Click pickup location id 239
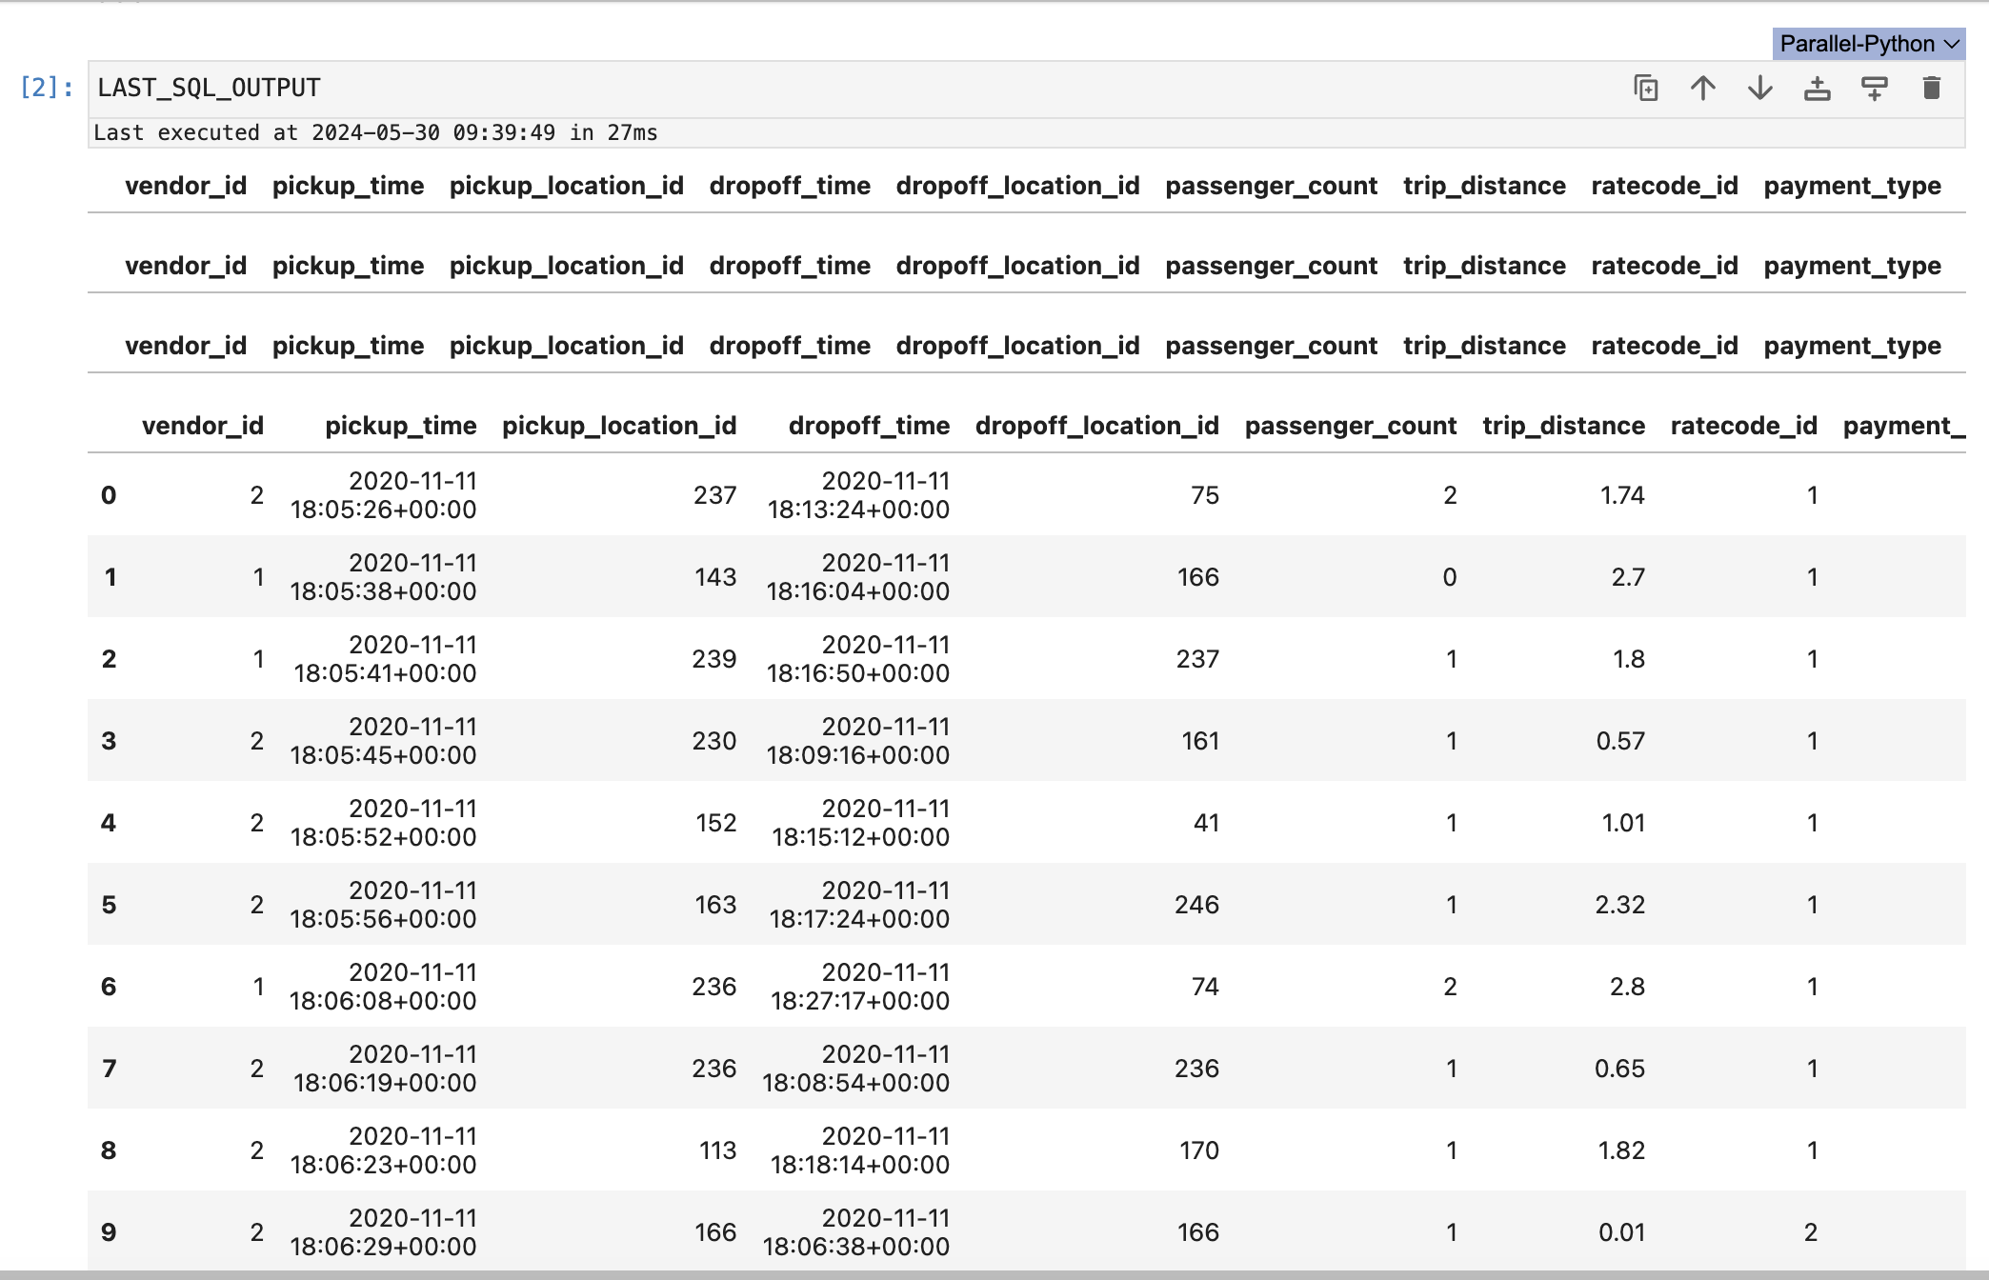The width and height of the screenshot is (1989, 1280). pyautogui.click(x=714, y=659)
